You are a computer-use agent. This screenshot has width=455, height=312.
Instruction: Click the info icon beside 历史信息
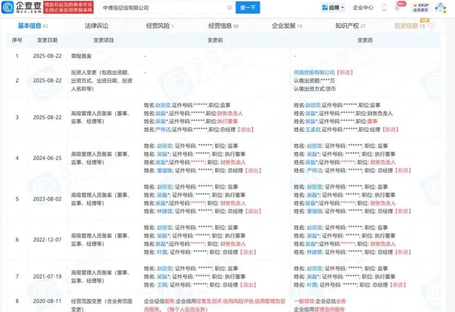(431, 26)
